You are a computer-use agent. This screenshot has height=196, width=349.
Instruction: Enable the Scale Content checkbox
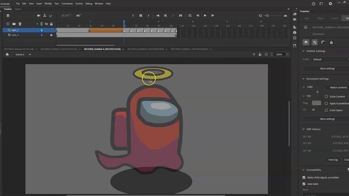click(x=326, y=96)
